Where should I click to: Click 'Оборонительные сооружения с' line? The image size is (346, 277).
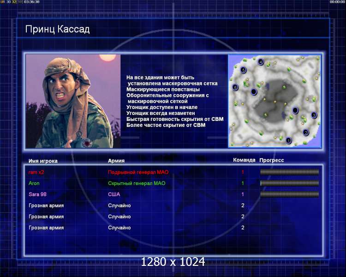point(168,96)
